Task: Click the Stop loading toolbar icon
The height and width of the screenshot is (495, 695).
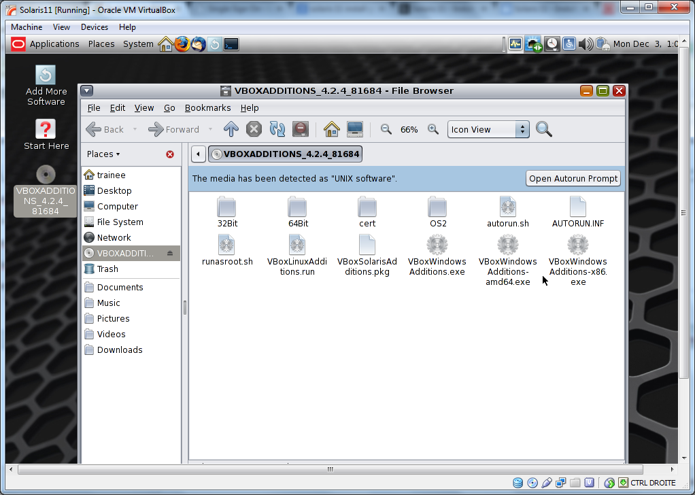Action: pyautogui.click(x=254, y=129)
